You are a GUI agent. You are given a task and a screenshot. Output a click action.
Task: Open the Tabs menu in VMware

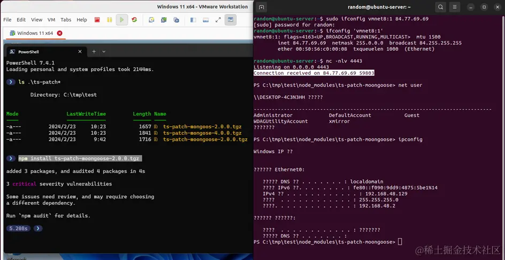pyautogui.click(x=66, y=20)
